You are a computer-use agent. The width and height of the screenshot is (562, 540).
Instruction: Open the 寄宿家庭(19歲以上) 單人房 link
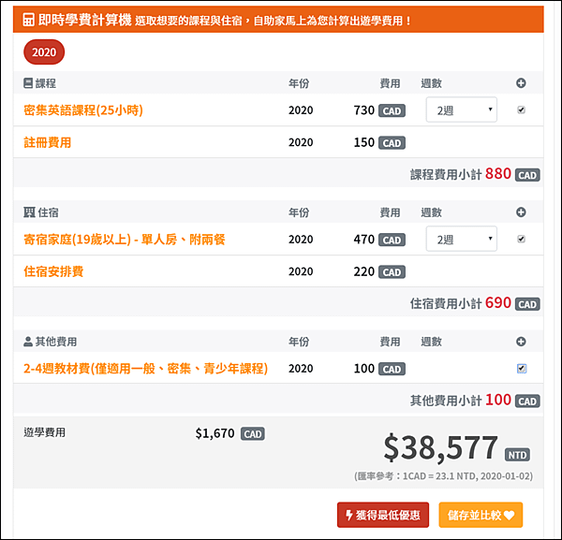[x=125, y=240]
